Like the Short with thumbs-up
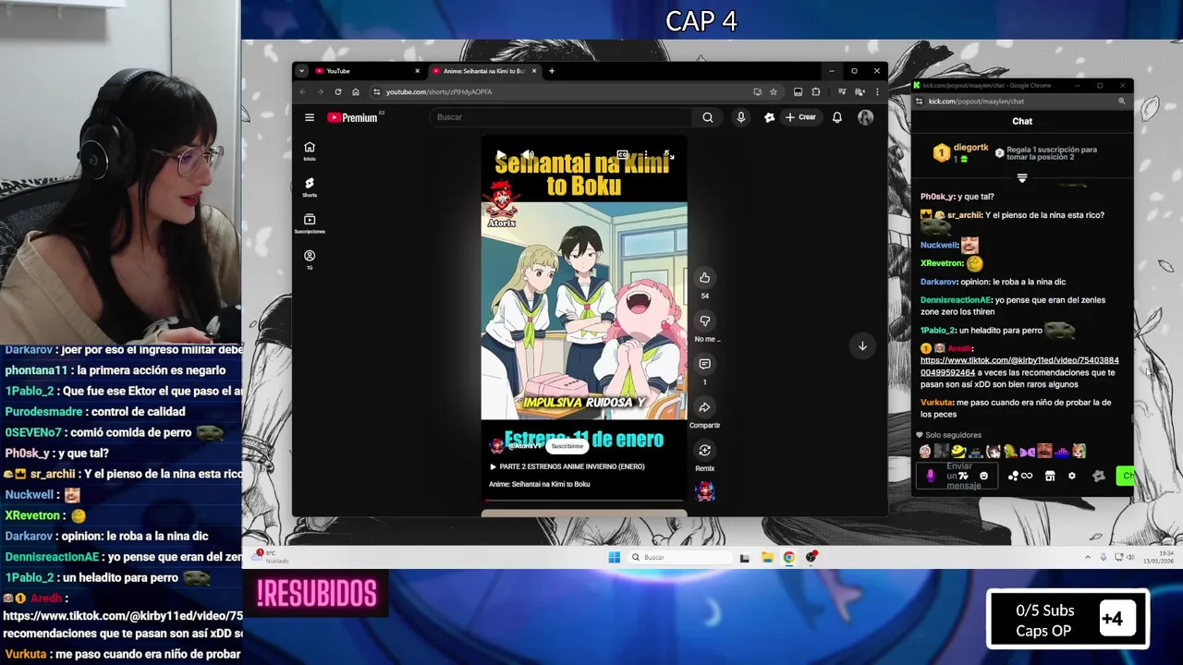Image resolution: width=1183 pixels, height=665 pixels. pos(704,278)
